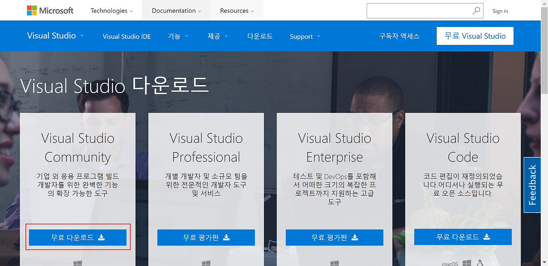
Task: Click the 무료 Visual Studio button
Action: tap(475, 36)
